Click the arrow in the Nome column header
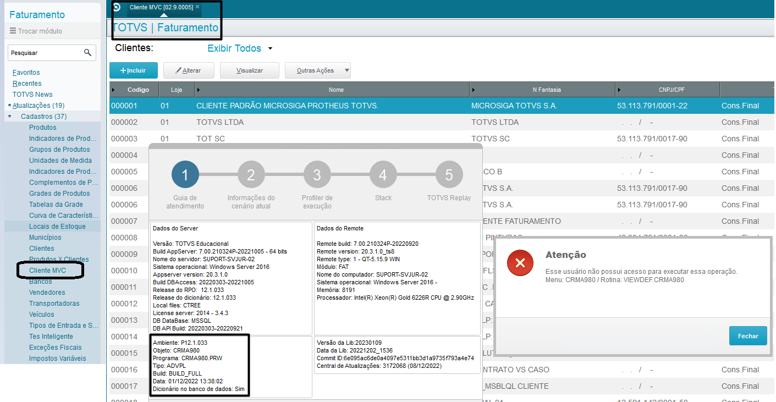 199,90
